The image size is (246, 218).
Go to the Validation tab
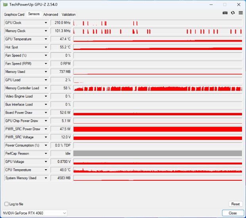(x=69, y=14)
